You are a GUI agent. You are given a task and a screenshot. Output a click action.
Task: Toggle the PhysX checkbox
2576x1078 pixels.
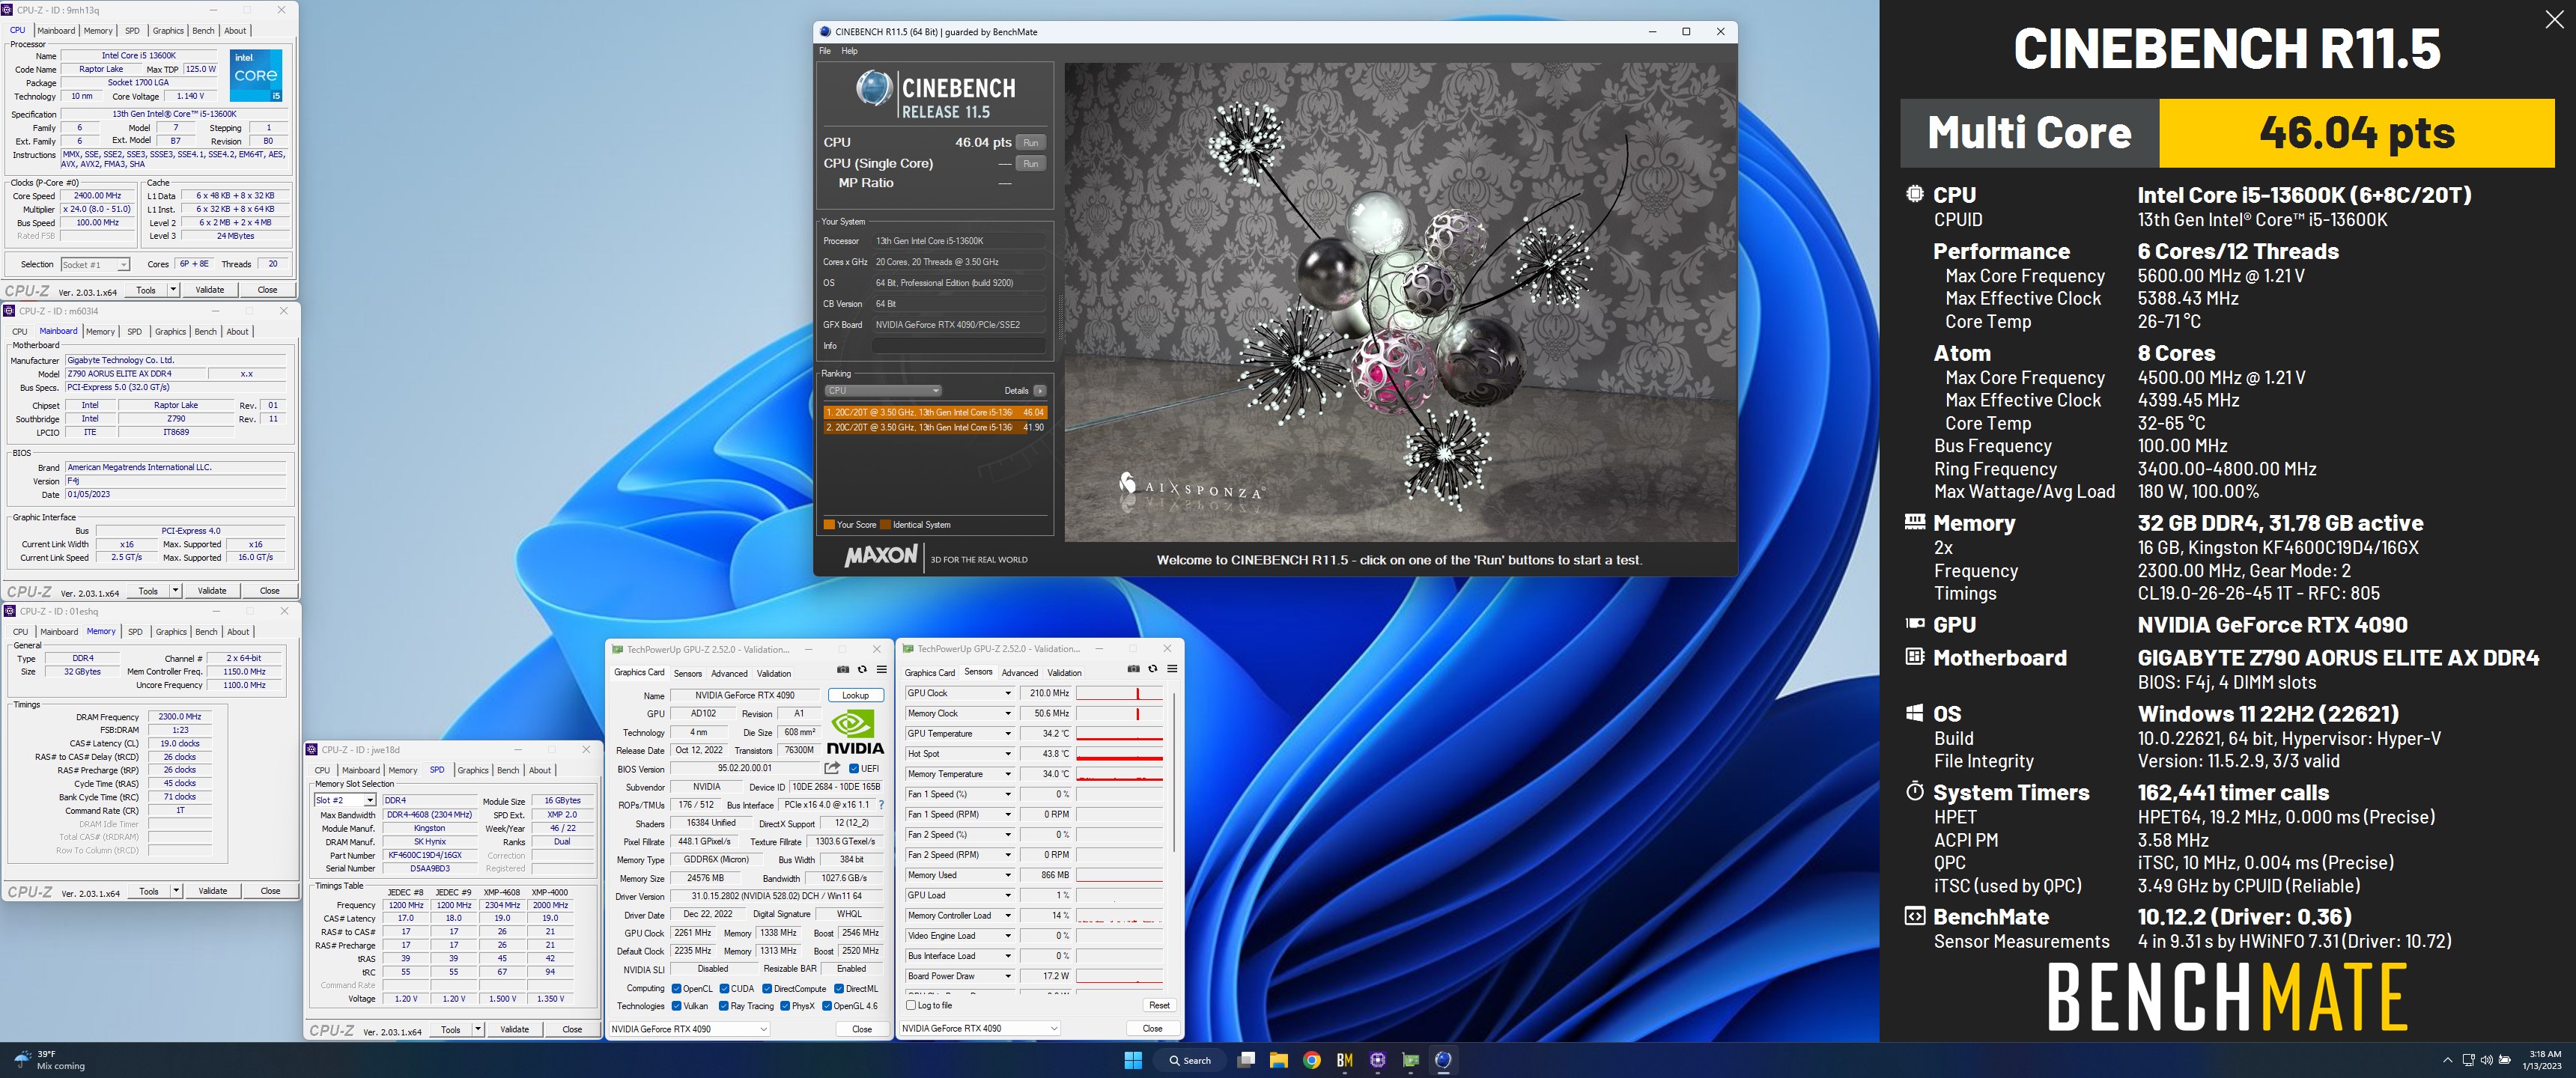(785, 1006)
